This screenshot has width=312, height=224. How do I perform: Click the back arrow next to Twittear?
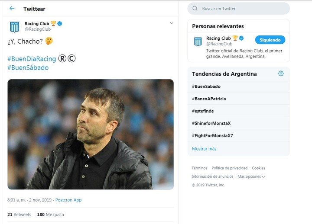[12, 9]
